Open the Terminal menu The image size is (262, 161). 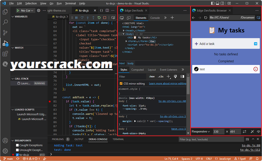point(70,3)
